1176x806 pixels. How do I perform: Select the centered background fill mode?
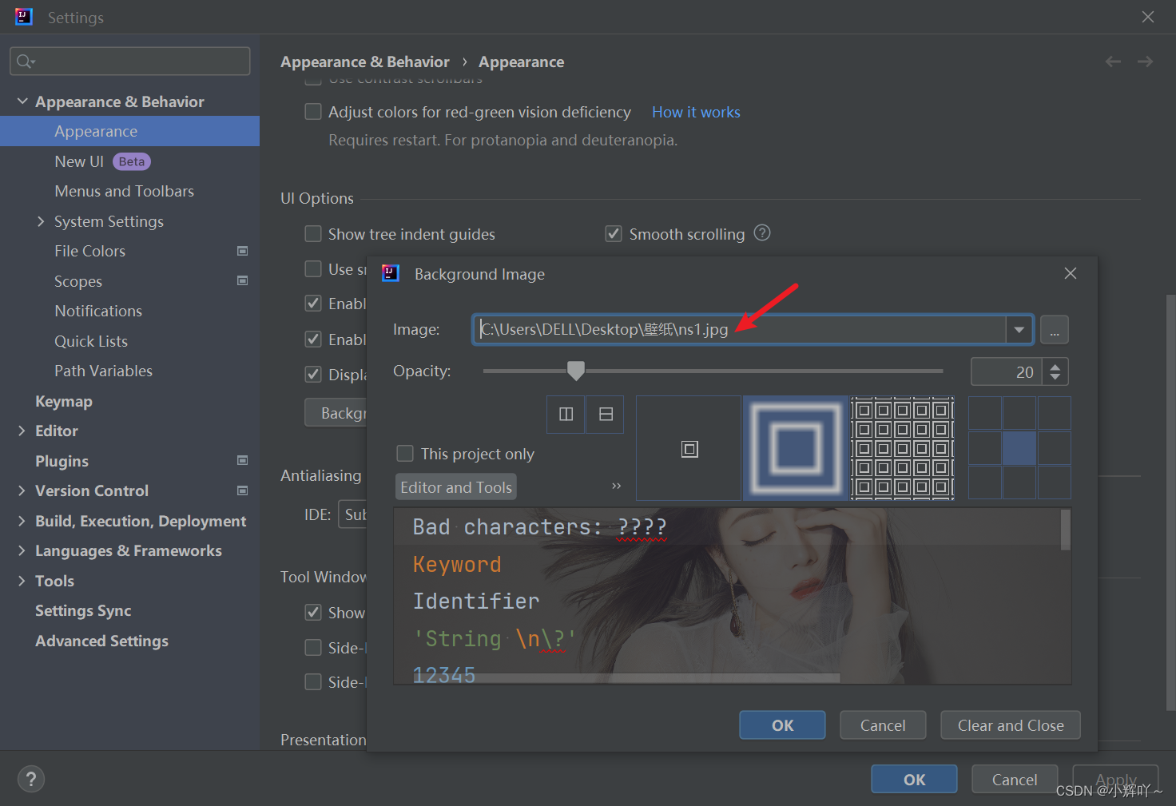tap(688, 448)
